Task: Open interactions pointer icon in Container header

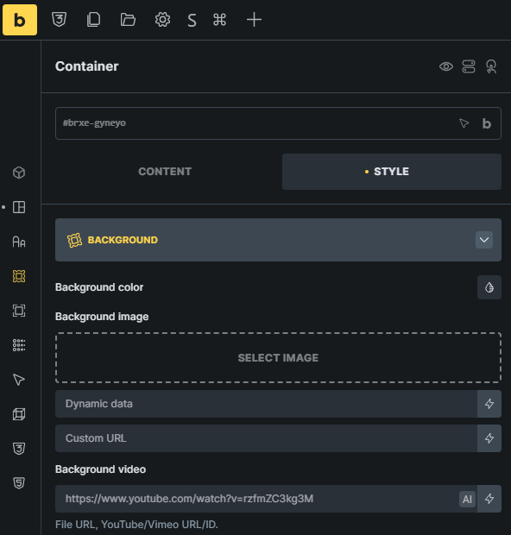Action: point(491,66)
